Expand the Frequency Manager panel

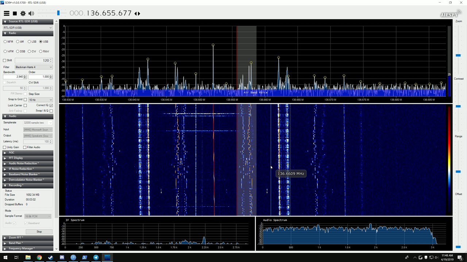pos(28,249)
